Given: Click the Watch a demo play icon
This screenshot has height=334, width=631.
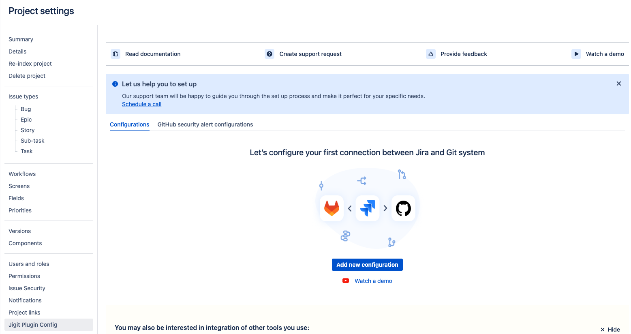Looking at the screenshot, I should click(576, 54).
